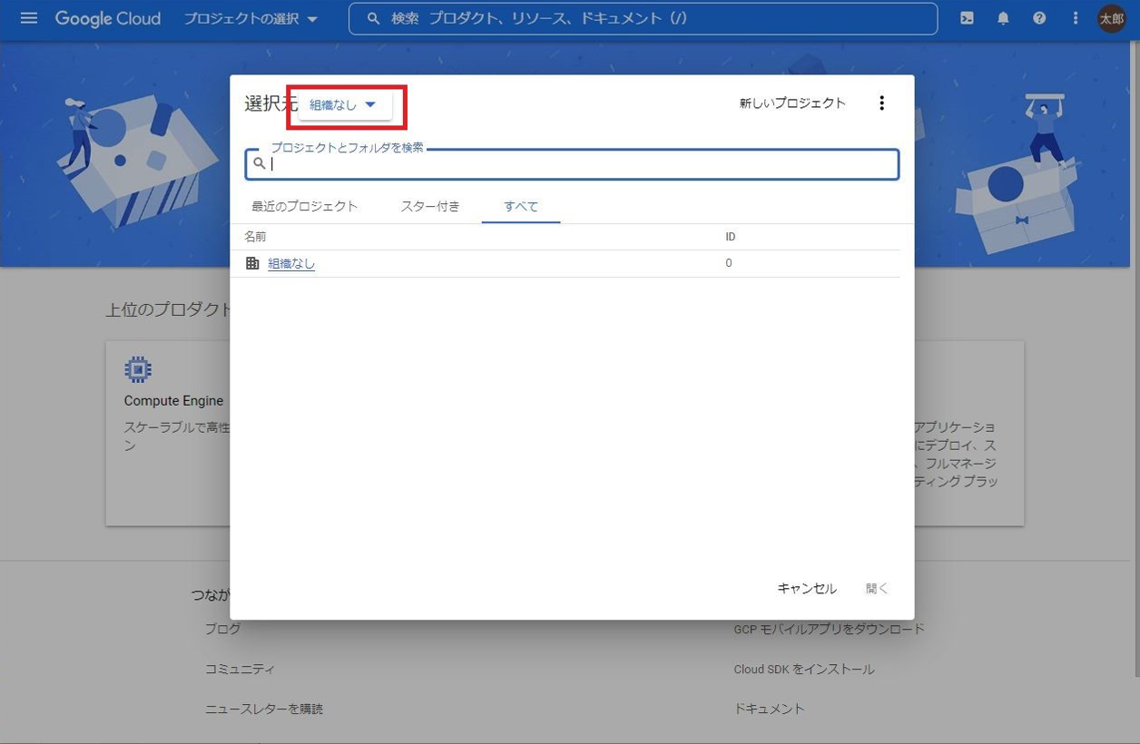The width and height of the screenshot is (1140, 744).
Task: Click the 開く button
Action: coord(877,589)
